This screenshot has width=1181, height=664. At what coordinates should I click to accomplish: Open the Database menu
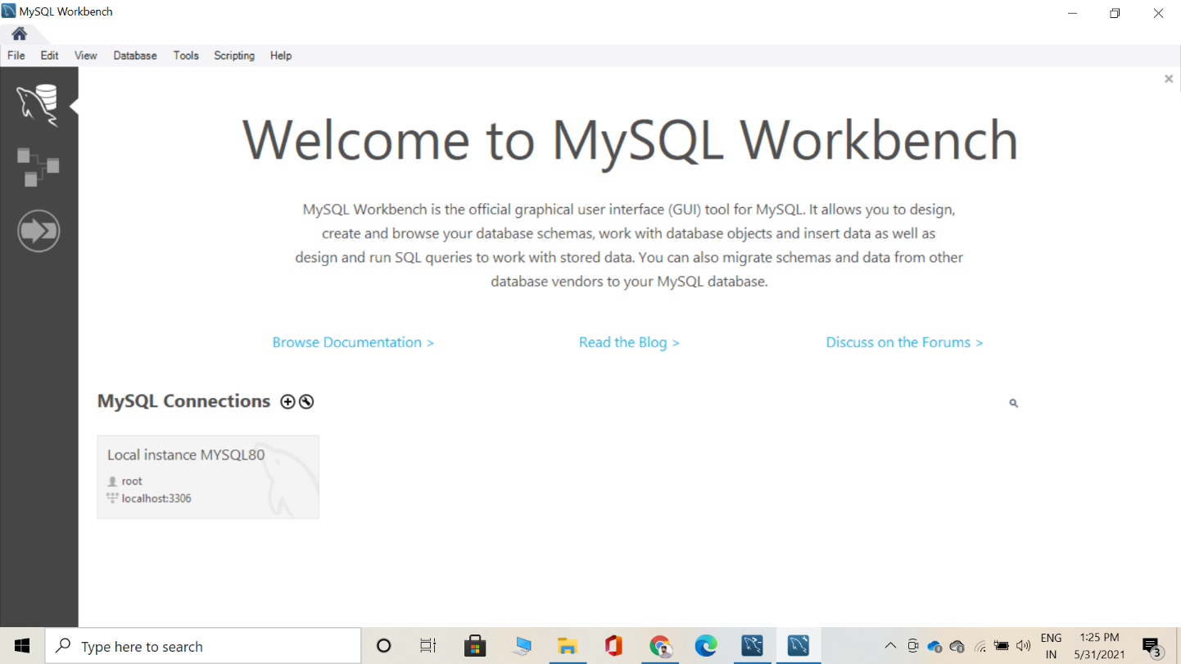[135, 56]
